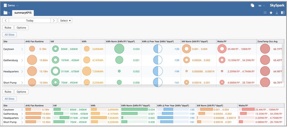The image size is (287, 128).
Task: Open the Demo project menu icon
Action: [5, 5]
